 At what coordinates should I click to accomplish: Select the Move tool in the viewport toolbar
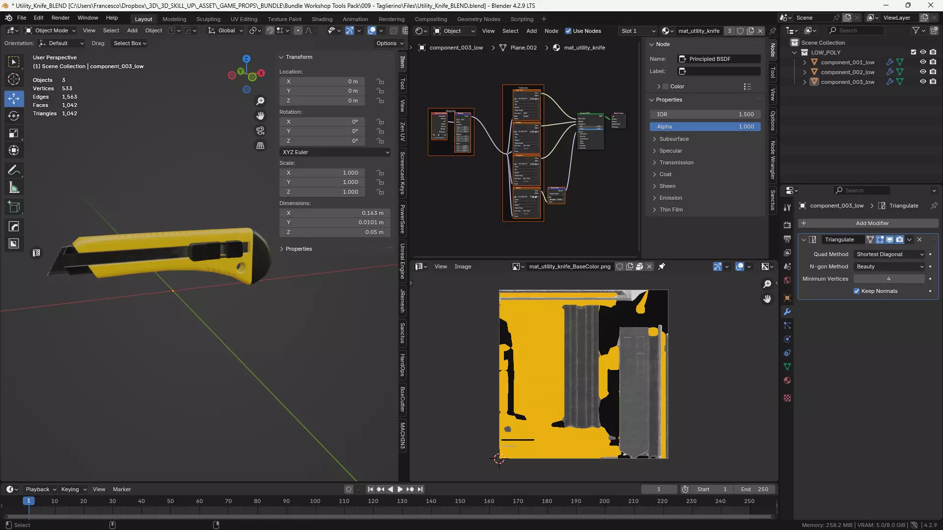14,99
